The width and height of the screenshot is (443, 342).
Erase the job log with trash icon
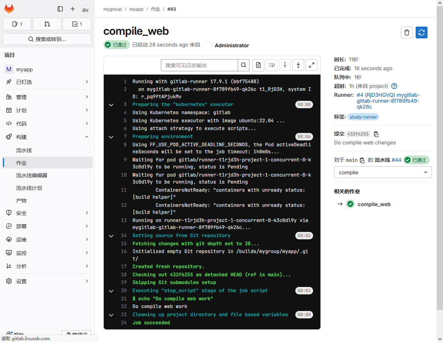tap(407, 33)
